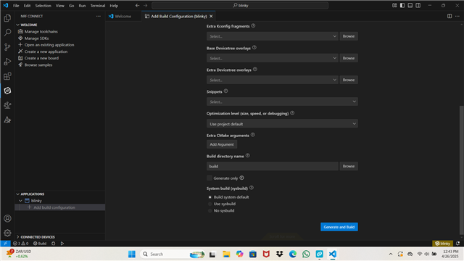Select the No sysbuild radio option
This screenshot has height=261, width=464.
point(210,211)
